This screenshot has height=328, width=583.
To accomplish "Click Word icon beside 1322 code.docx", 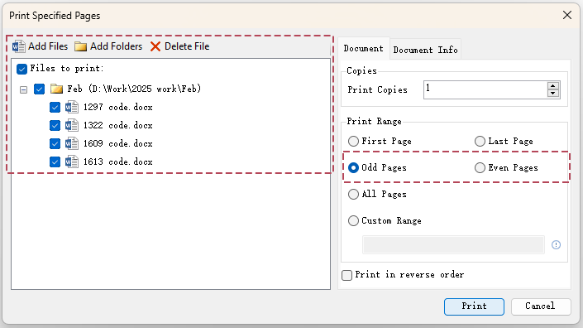I will tap(72, 125).
